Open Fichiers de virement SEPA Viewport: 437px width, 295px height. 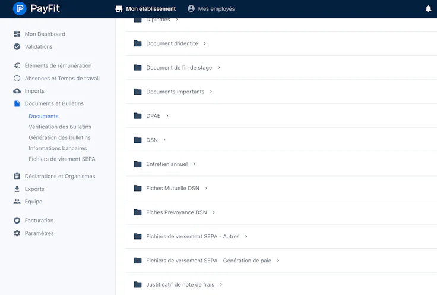click(62, 159)
